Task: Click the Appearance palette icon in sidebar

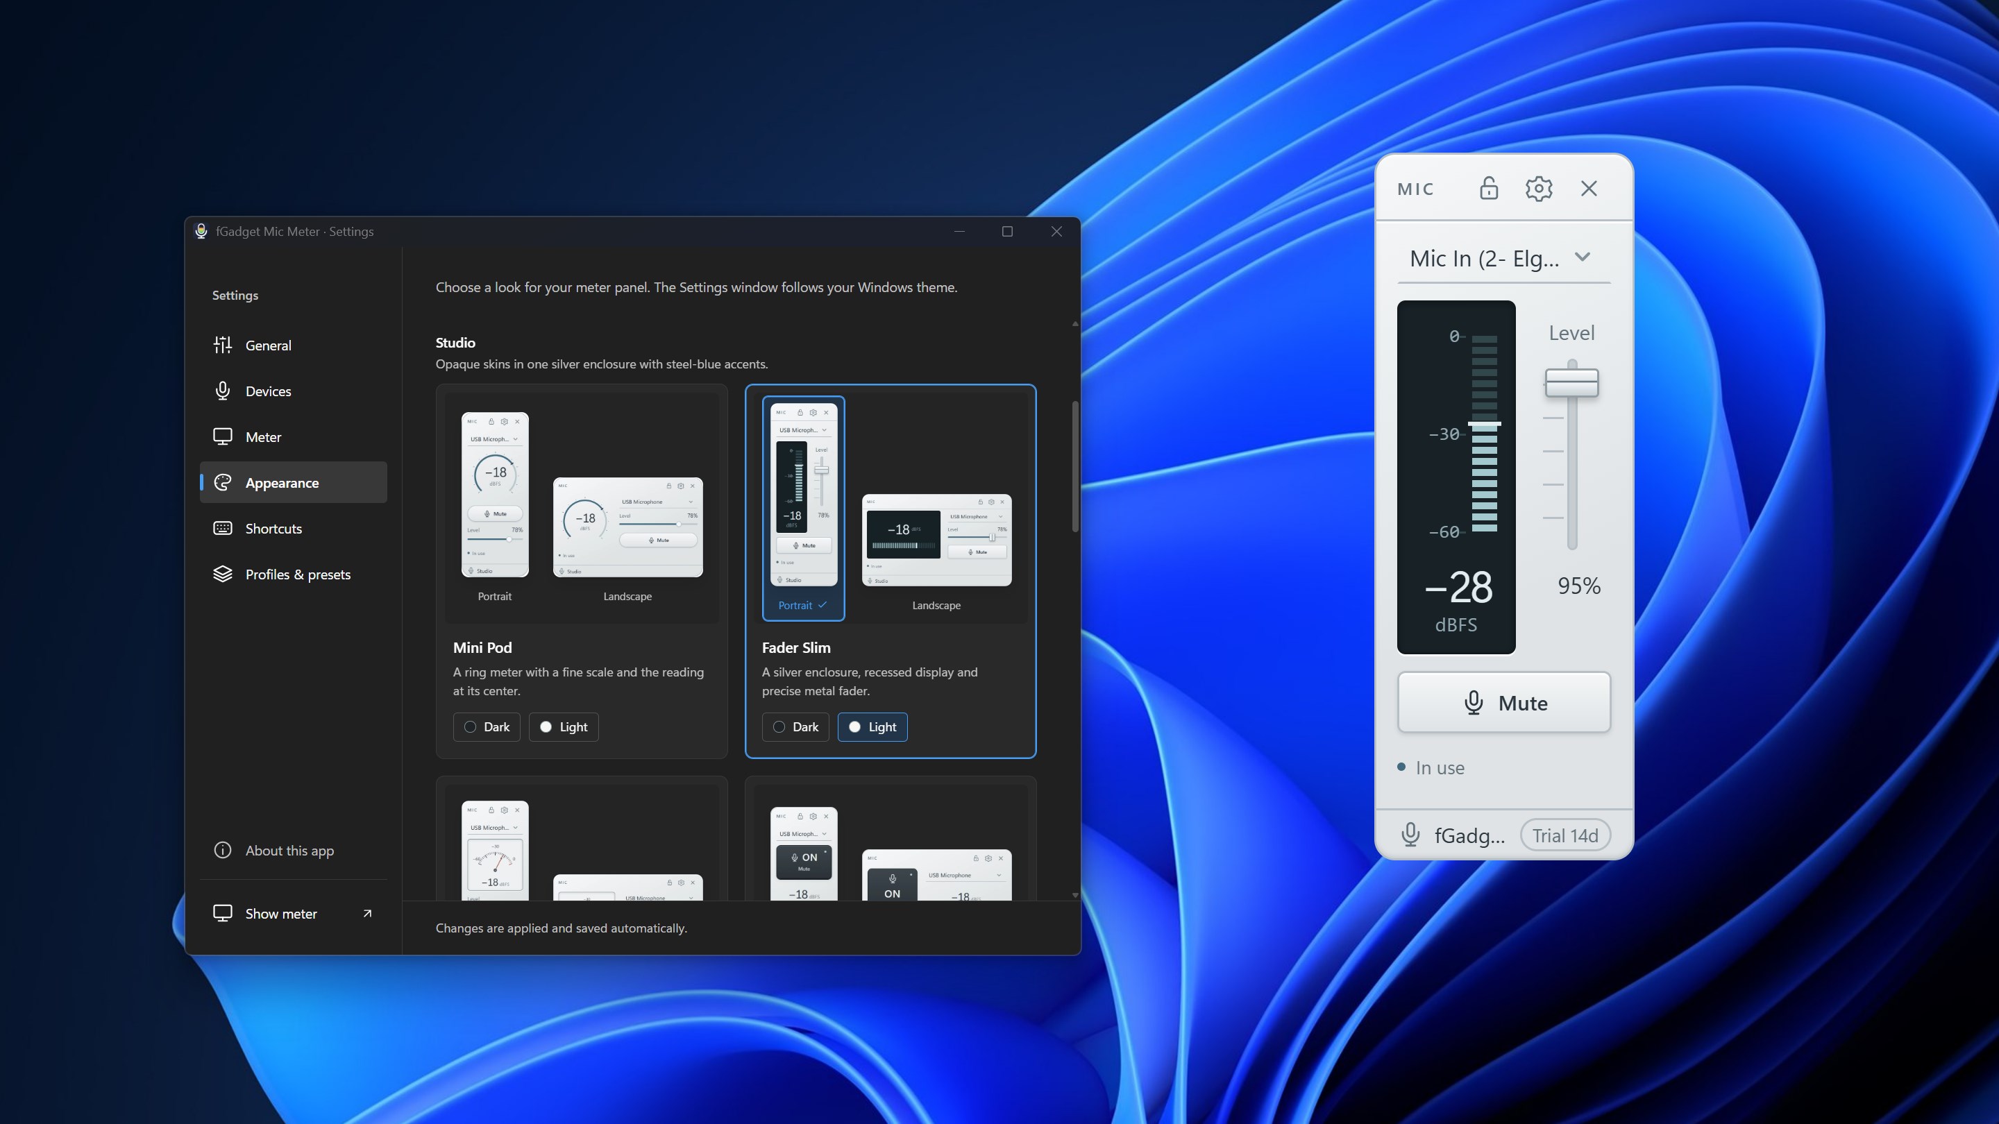Action: click(223, 482)
